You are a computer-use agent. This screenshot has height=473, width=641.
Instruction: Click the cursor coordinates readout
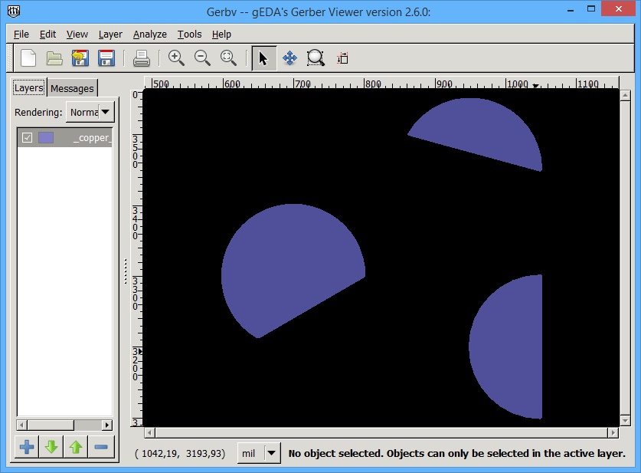coord(180,453)
